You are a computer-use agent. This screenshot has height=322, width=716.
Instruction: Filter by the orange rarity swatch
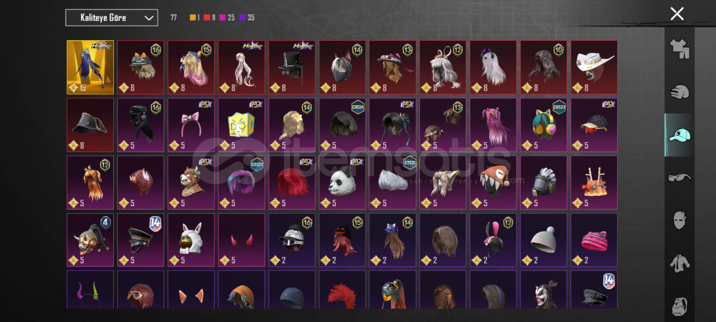pyautogui.click(x=192, y=17)
